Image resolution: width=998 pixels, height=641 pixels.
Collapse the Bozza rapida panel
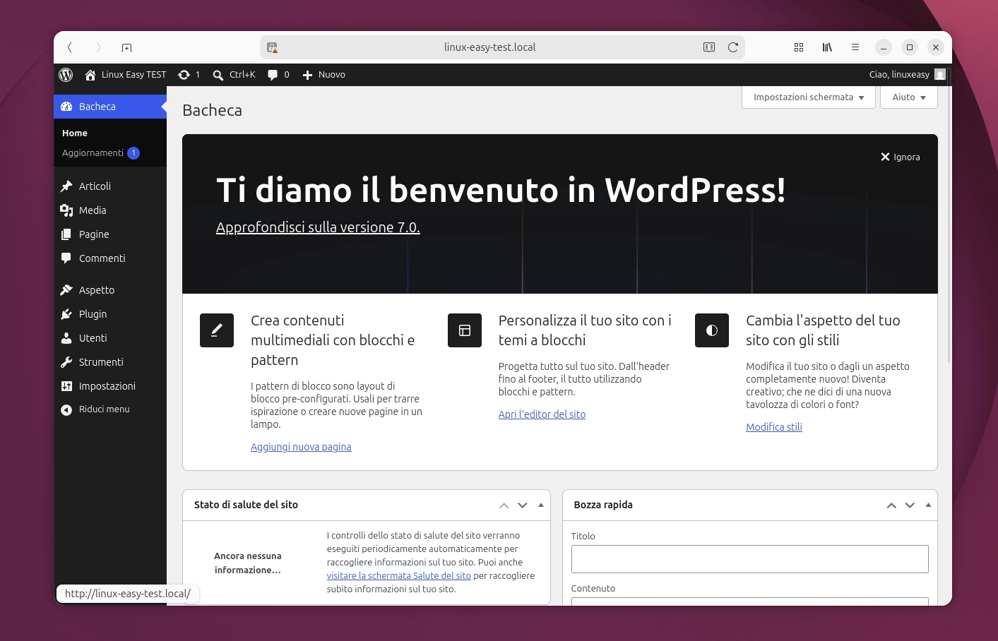928,505
